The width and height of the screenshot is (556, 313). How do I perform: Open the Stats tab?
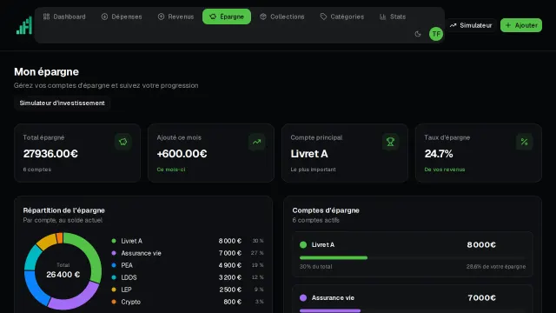point(393,17)
